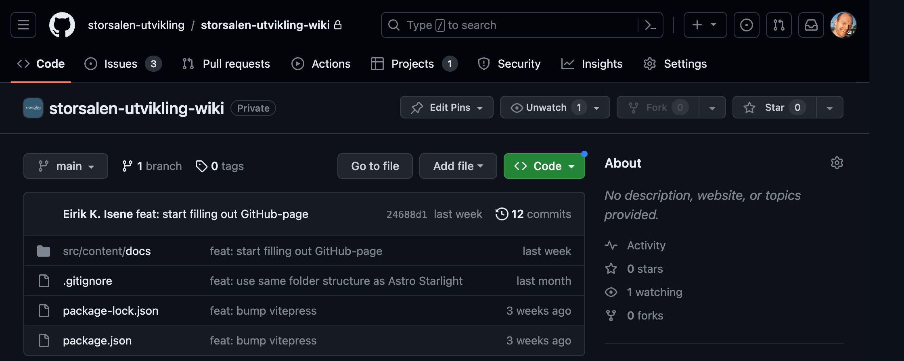This screenshot has width=904, height=361.
Task: Expand the Add file dropdown
Action: 458,166
